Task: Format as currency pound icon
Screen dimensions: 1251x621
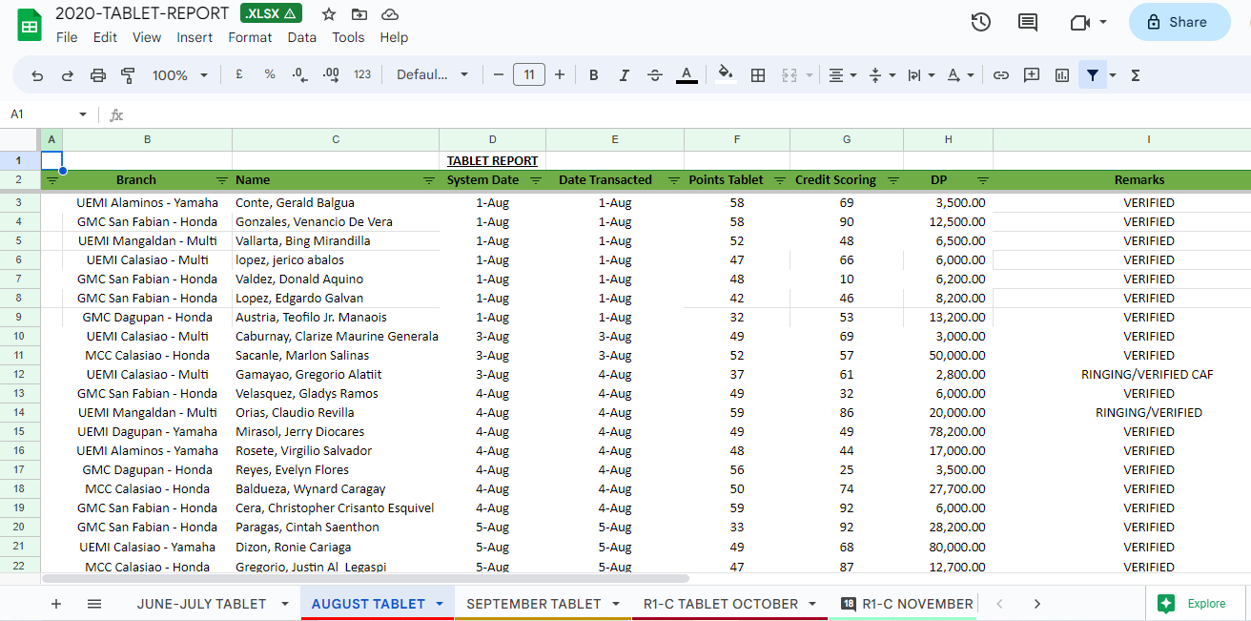Action: pos(238,74)
